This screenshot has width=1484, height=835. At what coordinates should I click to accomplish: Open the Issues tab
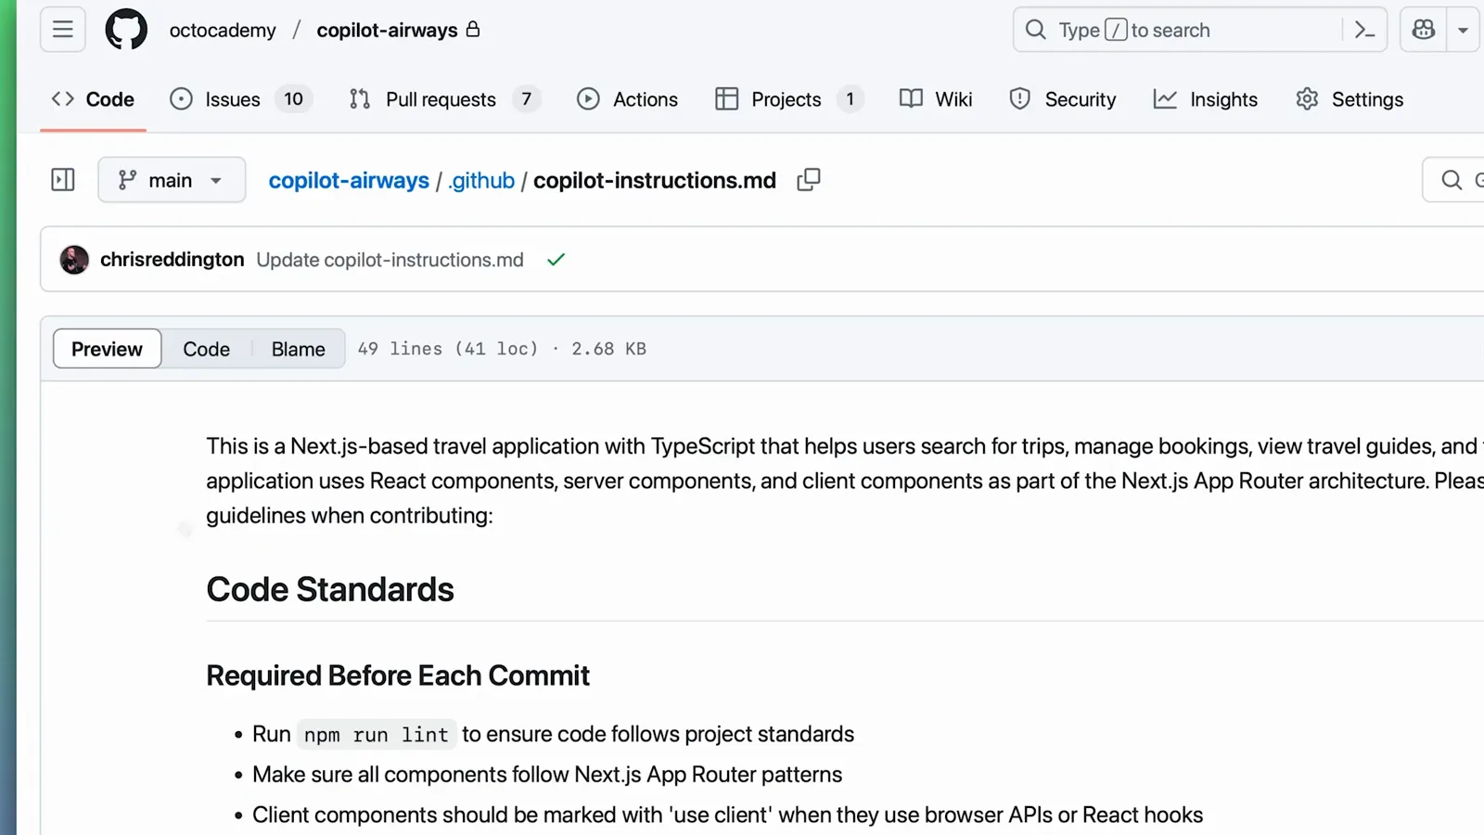240,99
